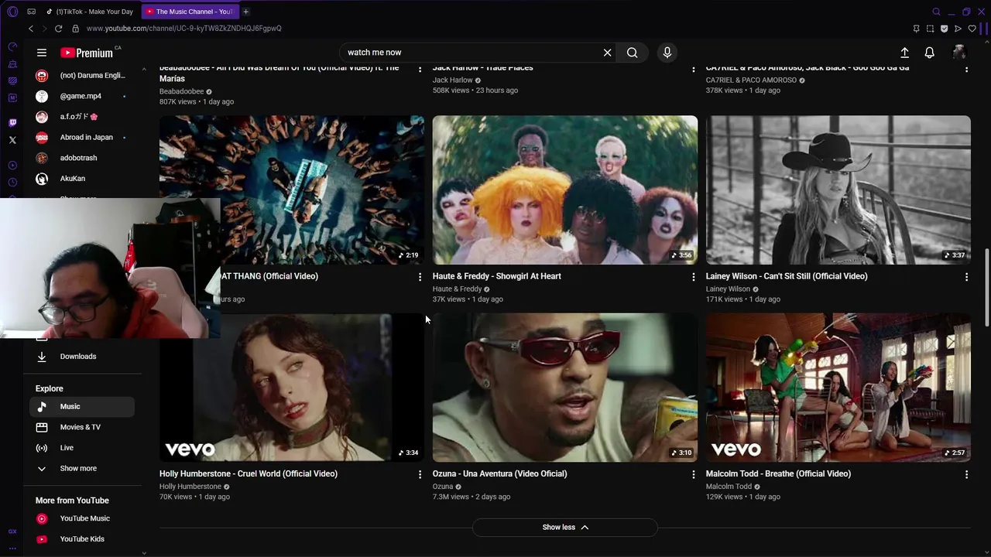Open options for the Beabadoobee video

(x=420, y=69)
